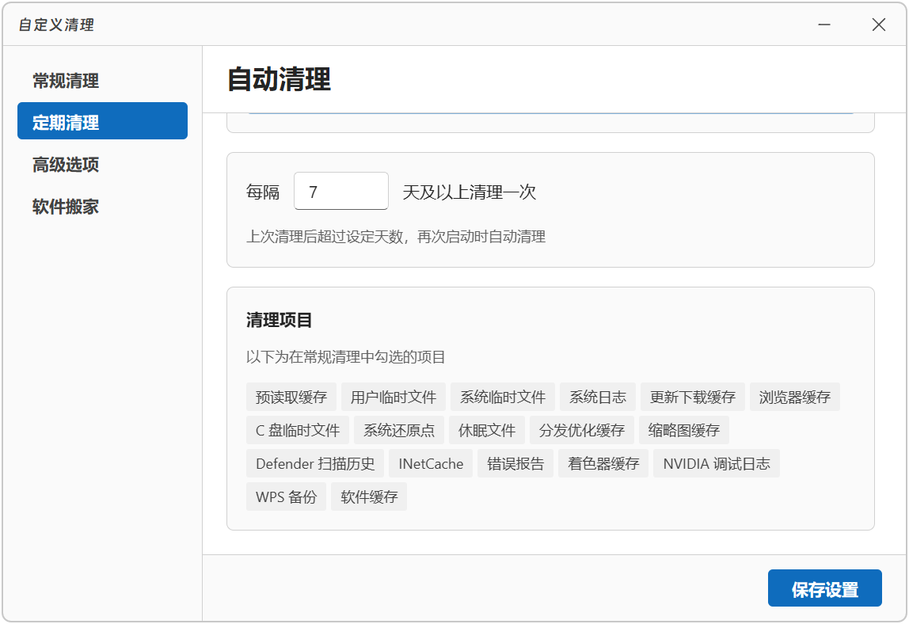Close the 自定义清理 window
Viewport: 909px width, 624px height.
878,25
